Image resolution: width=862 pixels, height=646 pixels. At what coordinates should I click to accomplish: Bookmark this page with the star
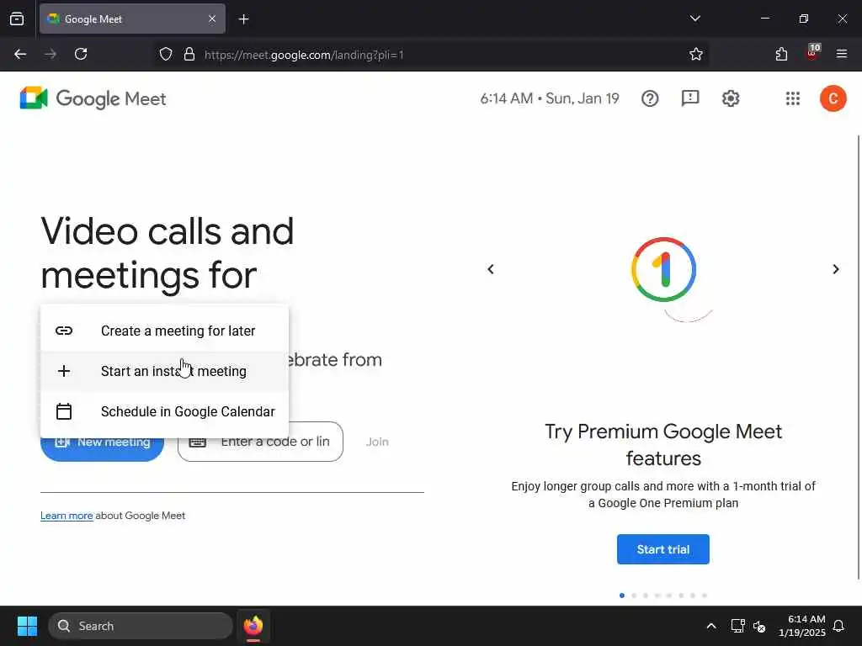696,55
